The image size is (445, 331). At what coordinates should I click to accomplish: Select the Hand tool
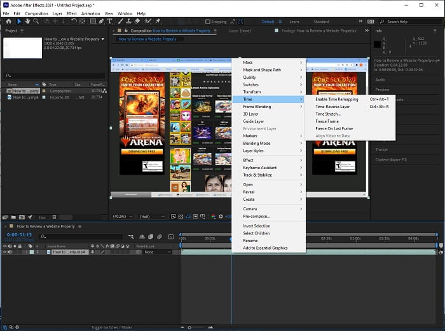(27, 21)
